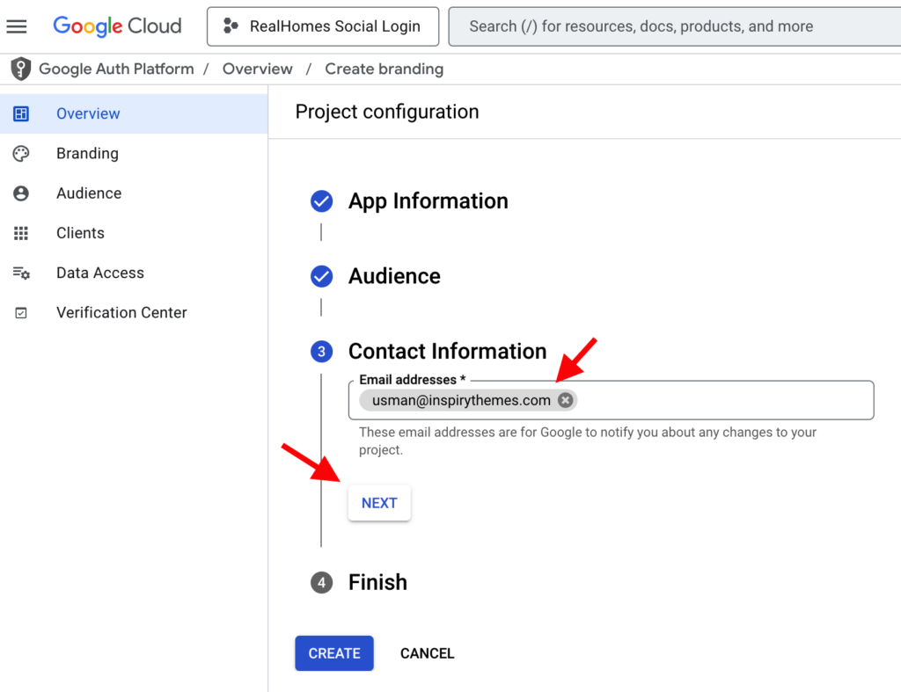
Task: Click the project selector dots icon
Action: 231,25
